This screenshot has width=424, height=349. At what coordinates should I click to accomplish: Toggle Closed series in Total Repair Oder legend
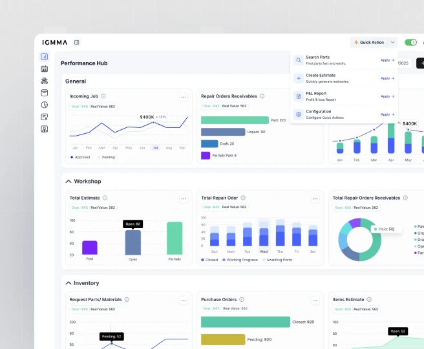[209, 260]
